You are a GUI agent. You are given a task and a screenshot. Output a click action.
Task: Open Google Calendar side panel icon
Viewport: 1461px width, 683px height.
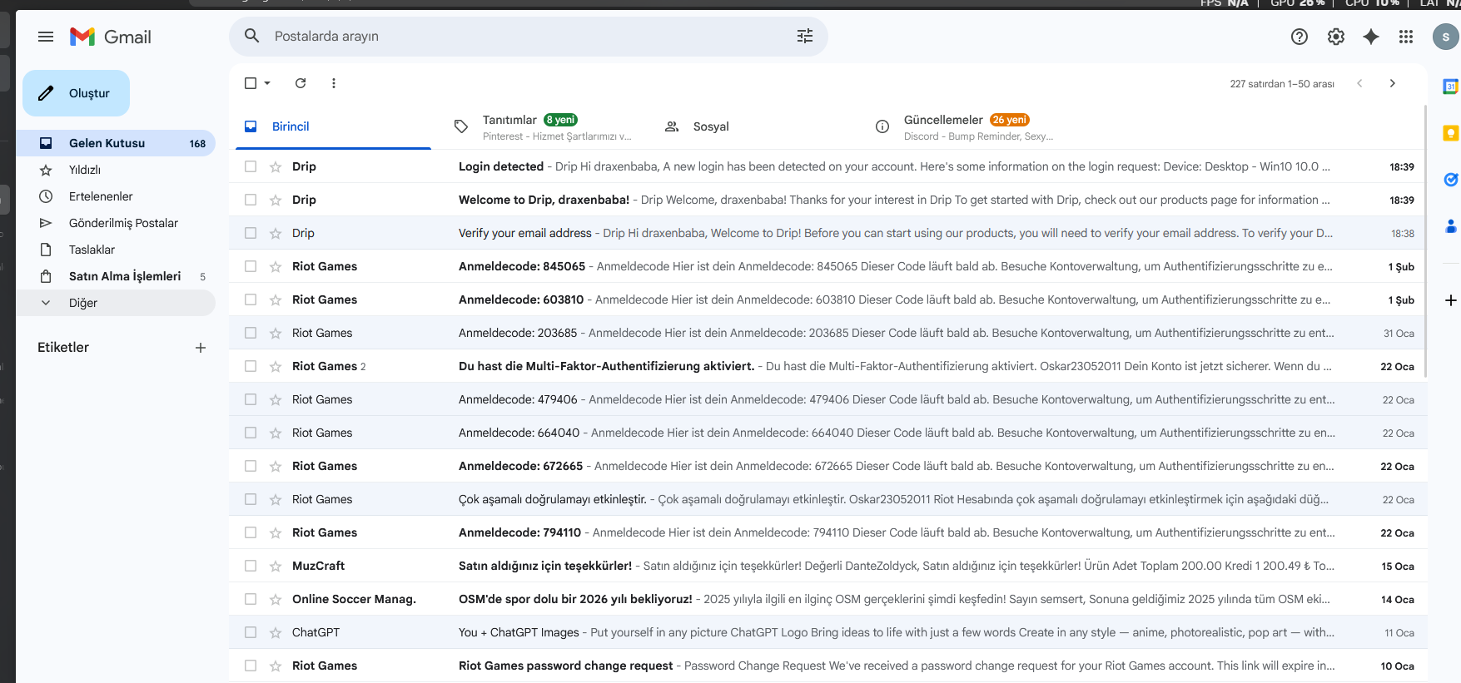[x=1450, y=87]
